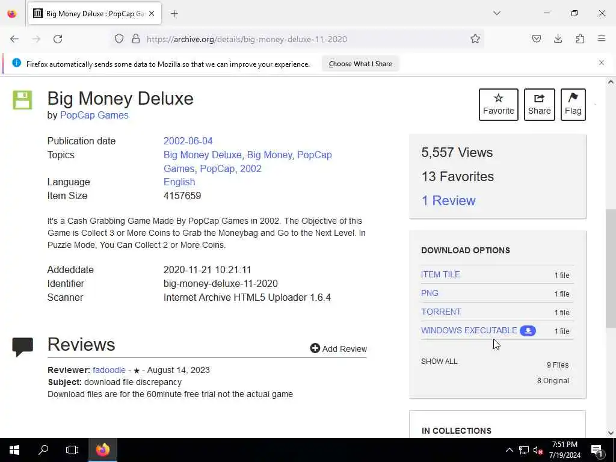Close the Big Money Deluxe tab

(152, 13)
